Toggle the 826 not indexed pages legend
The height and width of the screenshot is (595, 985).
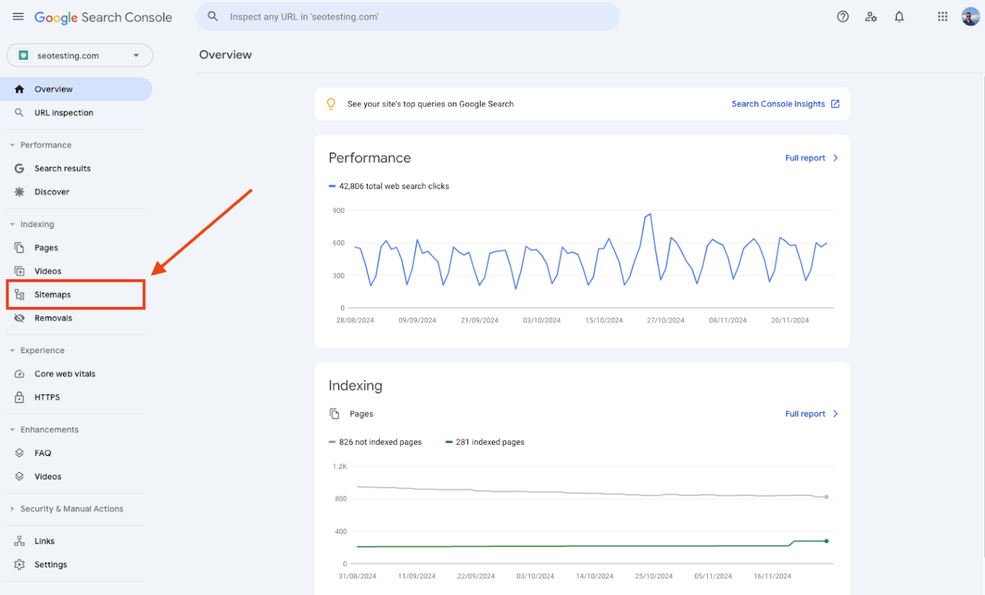(x=375, y=442)
